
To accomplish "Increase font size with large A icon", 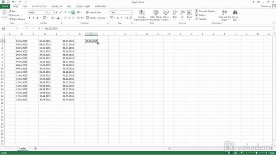I will pyautogui.click(x=56, y=12).
